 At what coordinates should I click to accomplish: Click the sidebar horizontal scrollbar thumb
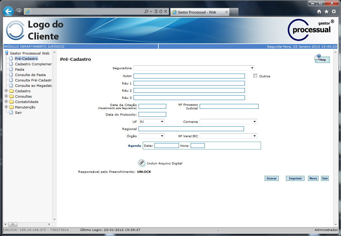click(x=13, y=224)
